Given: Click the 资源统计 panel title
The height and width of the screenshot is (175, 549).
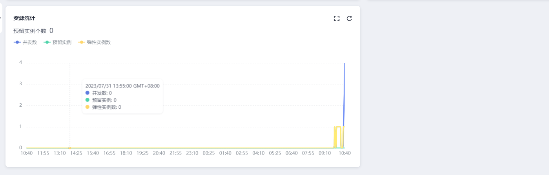Looking at the screenshot, I should [x=24, y=18].
